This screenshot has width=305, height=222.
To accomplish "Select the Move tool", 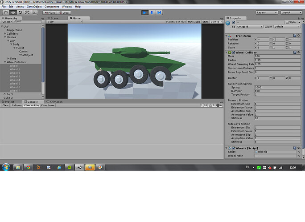I will tap(12, 12).
